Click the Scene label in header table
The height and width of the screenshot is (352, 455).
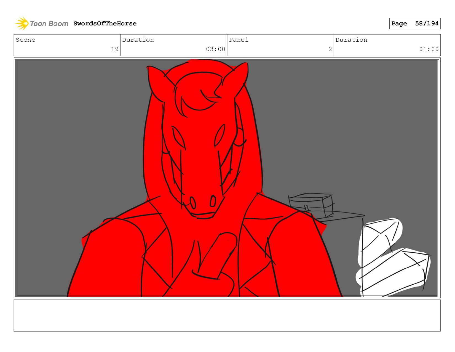(x=25, y=40)
